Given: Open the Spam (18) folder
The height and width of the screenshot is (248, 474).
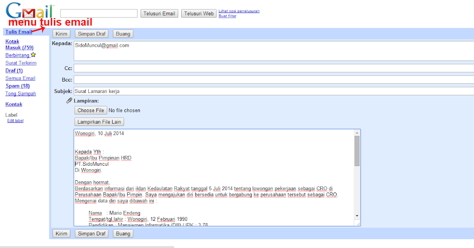Looking at the screenshot, I should [17, 86].
